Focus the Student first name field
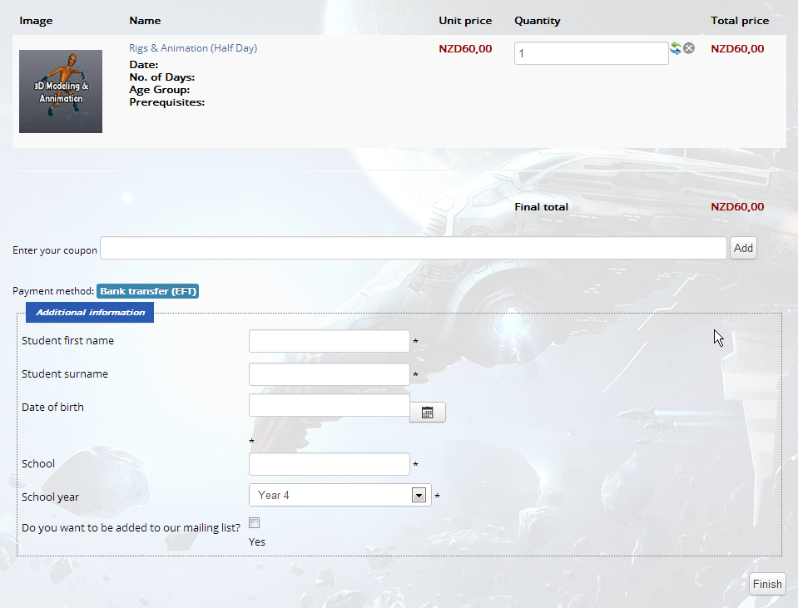The image size is (798, 608). [330, 341]
